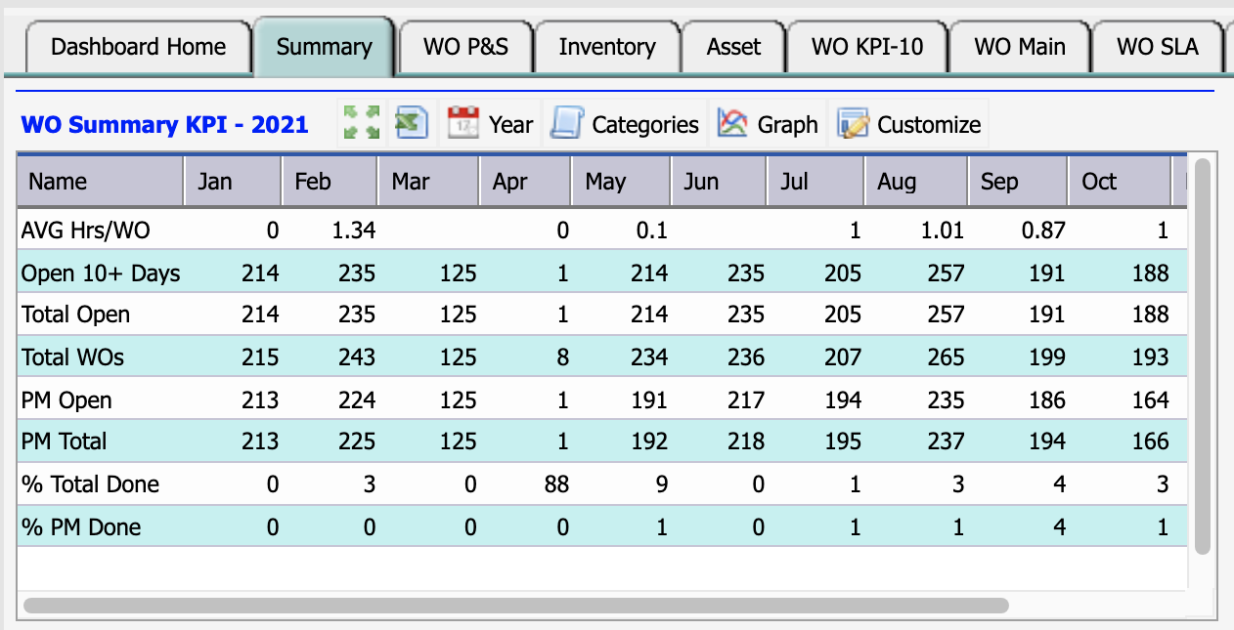This screenshot has width=1234, height=630.
Task: Click the PM Open Sep value 186
Action: point(1046,400)
